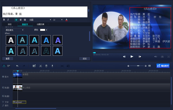Align text to the left
The image size is (173, 110).
(16, 20)
